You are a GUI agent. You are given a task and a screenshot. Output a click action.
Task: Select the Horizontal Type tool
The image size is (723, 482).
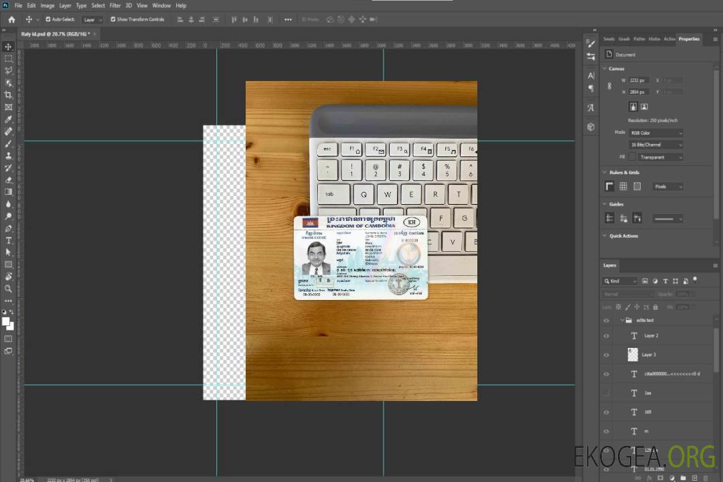(9, 240)
